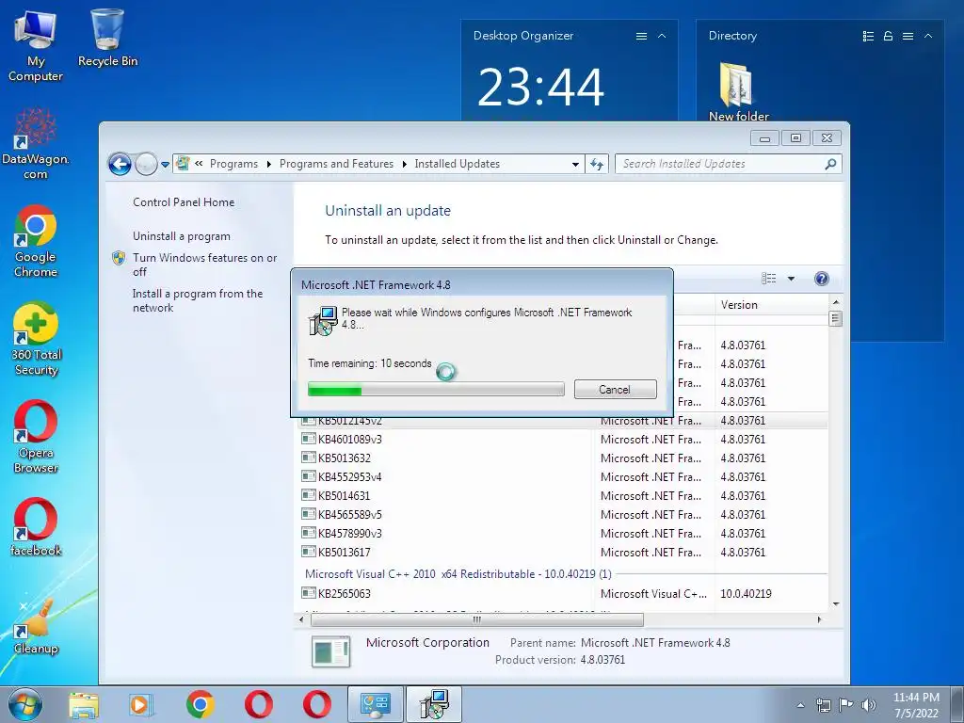Select update KB5014631
This screenshot has height=723, width=964.
tap(344, 495)
